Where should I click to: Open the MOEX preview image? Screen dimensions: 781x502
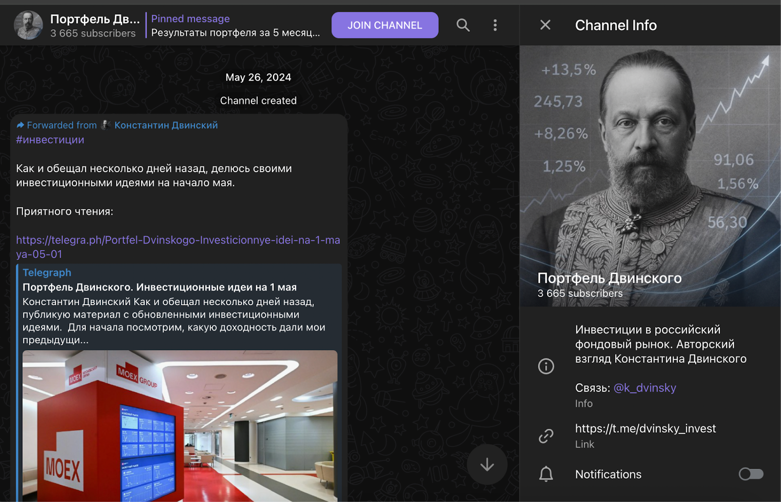pos(180,426)
